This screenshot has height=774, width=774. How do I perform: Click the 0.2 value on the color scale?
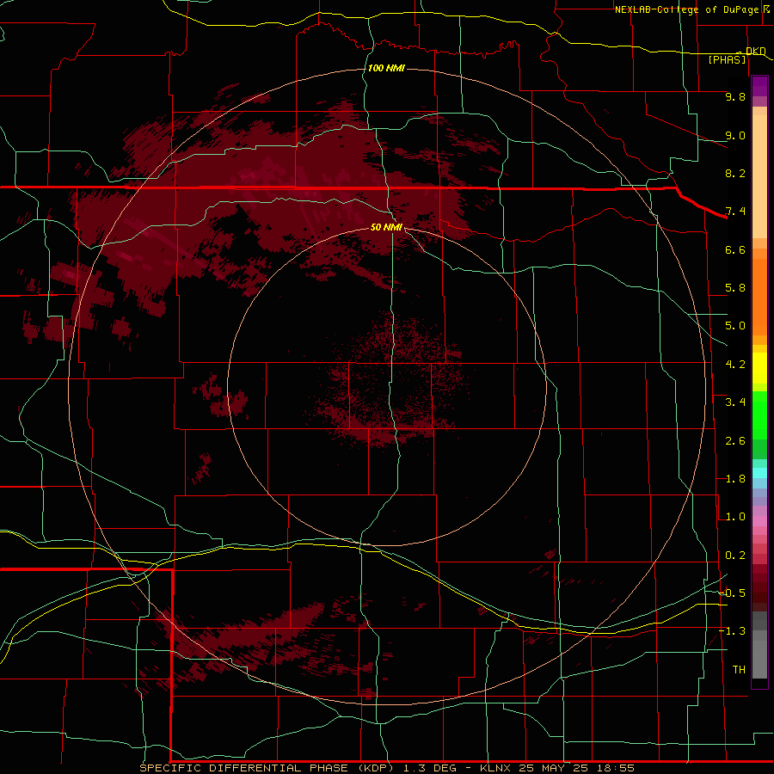(735, 556)
